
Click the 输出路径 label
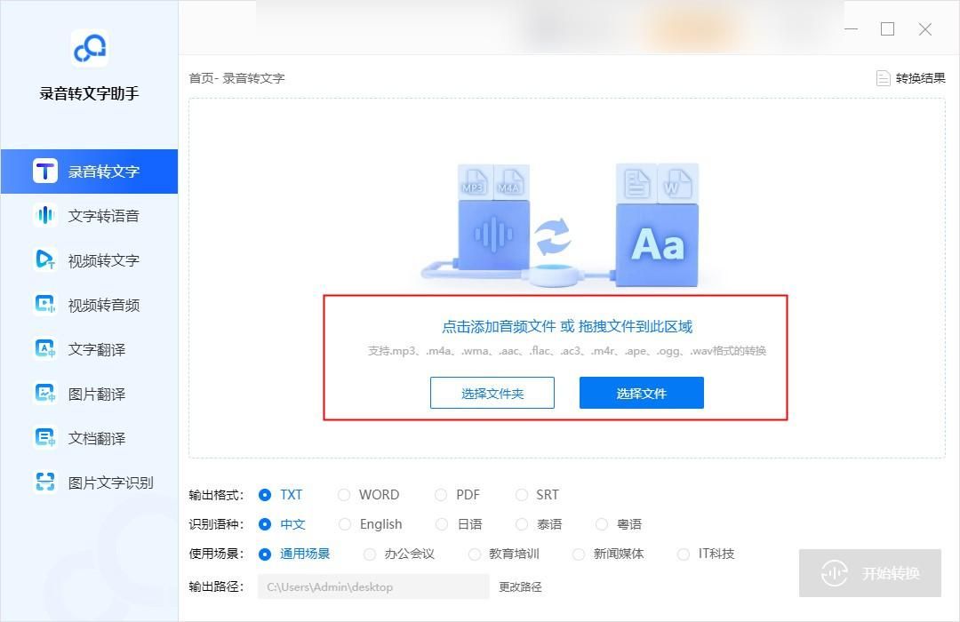pyautogui.click(x=216, y=586)
